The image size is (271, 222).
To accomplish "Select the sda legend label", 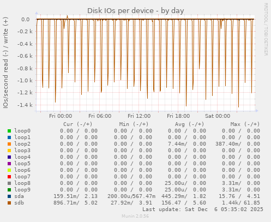I will tap(19, 196).
